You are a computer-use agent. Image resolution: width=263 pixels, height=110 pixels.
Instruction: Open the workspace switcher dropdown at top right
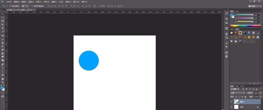255,6
